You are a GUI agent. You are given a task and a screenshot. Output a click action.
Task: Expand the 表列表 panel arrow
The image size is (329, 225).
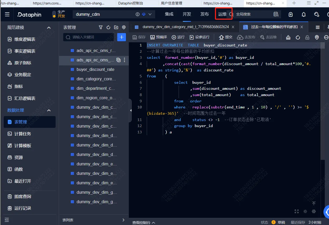pos(124,220)
